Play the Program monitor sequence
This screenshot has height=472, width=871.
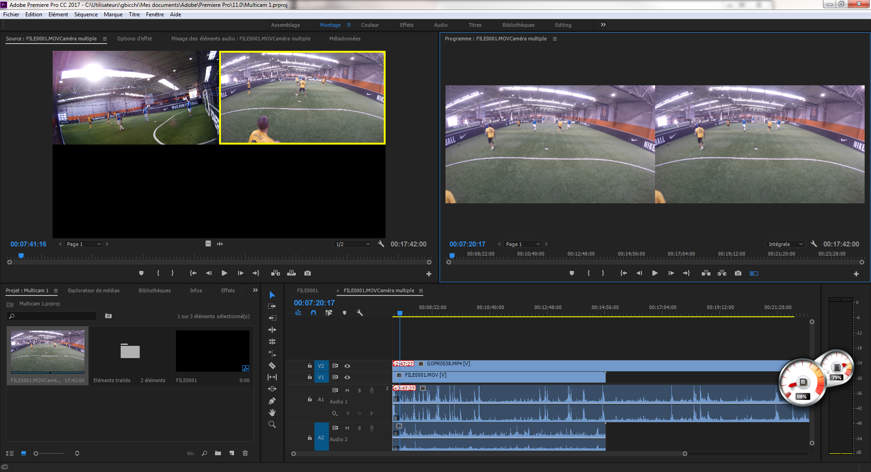(x=655, y=273)
